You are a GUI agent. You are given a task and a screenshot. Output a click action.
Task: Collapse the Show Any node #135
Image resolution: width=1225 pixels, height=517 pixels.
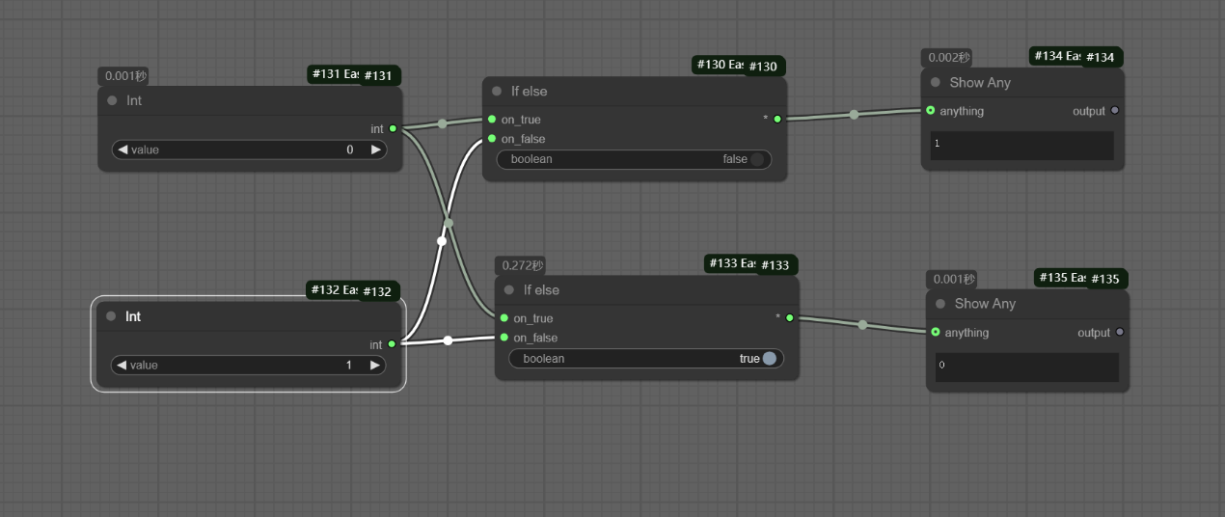point(940,304)
